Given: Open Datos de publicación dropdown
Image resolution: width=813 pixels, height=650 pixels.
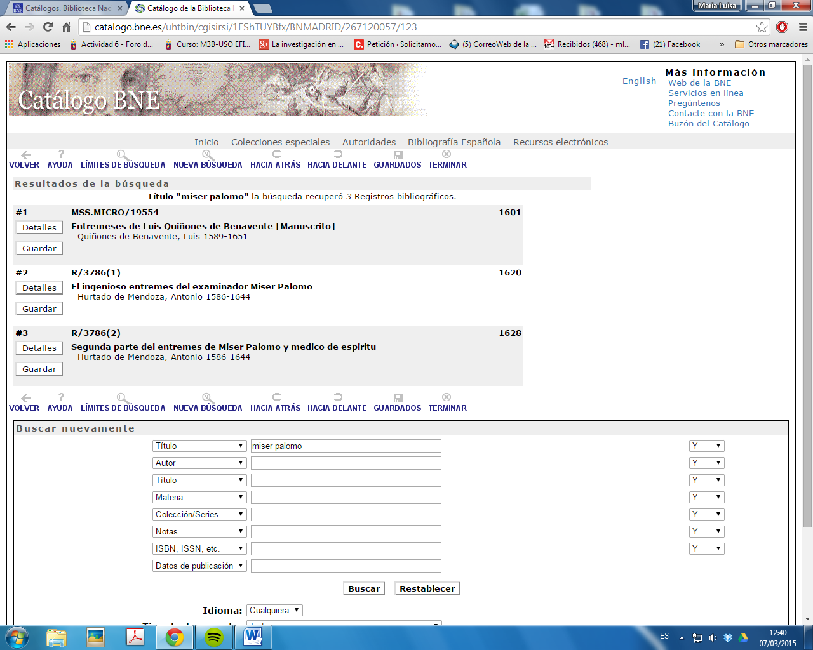Looking at the screenshot, I should click(199, 566).
